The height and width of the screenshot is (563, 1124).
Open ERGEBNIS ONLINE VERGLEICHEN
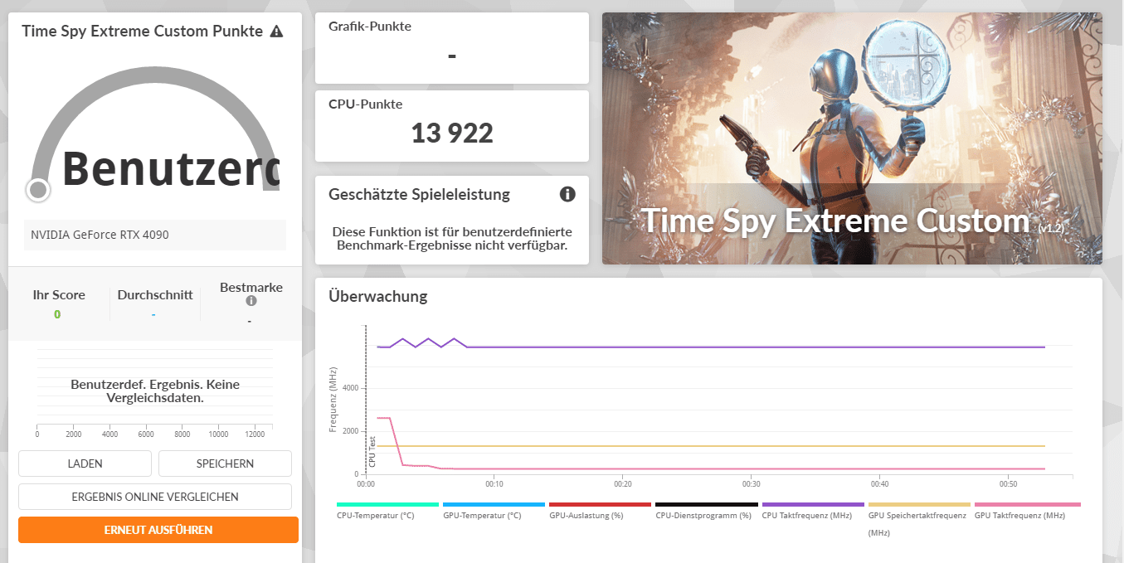click(x=155, y=497)
